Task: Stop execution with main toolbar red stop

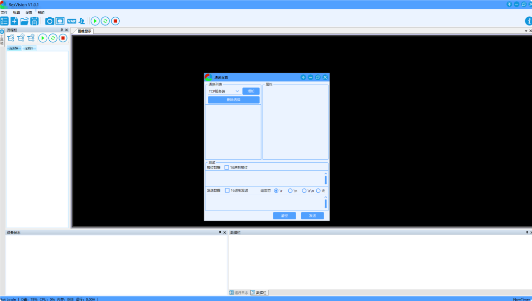Action: click(x=115, y=21)
